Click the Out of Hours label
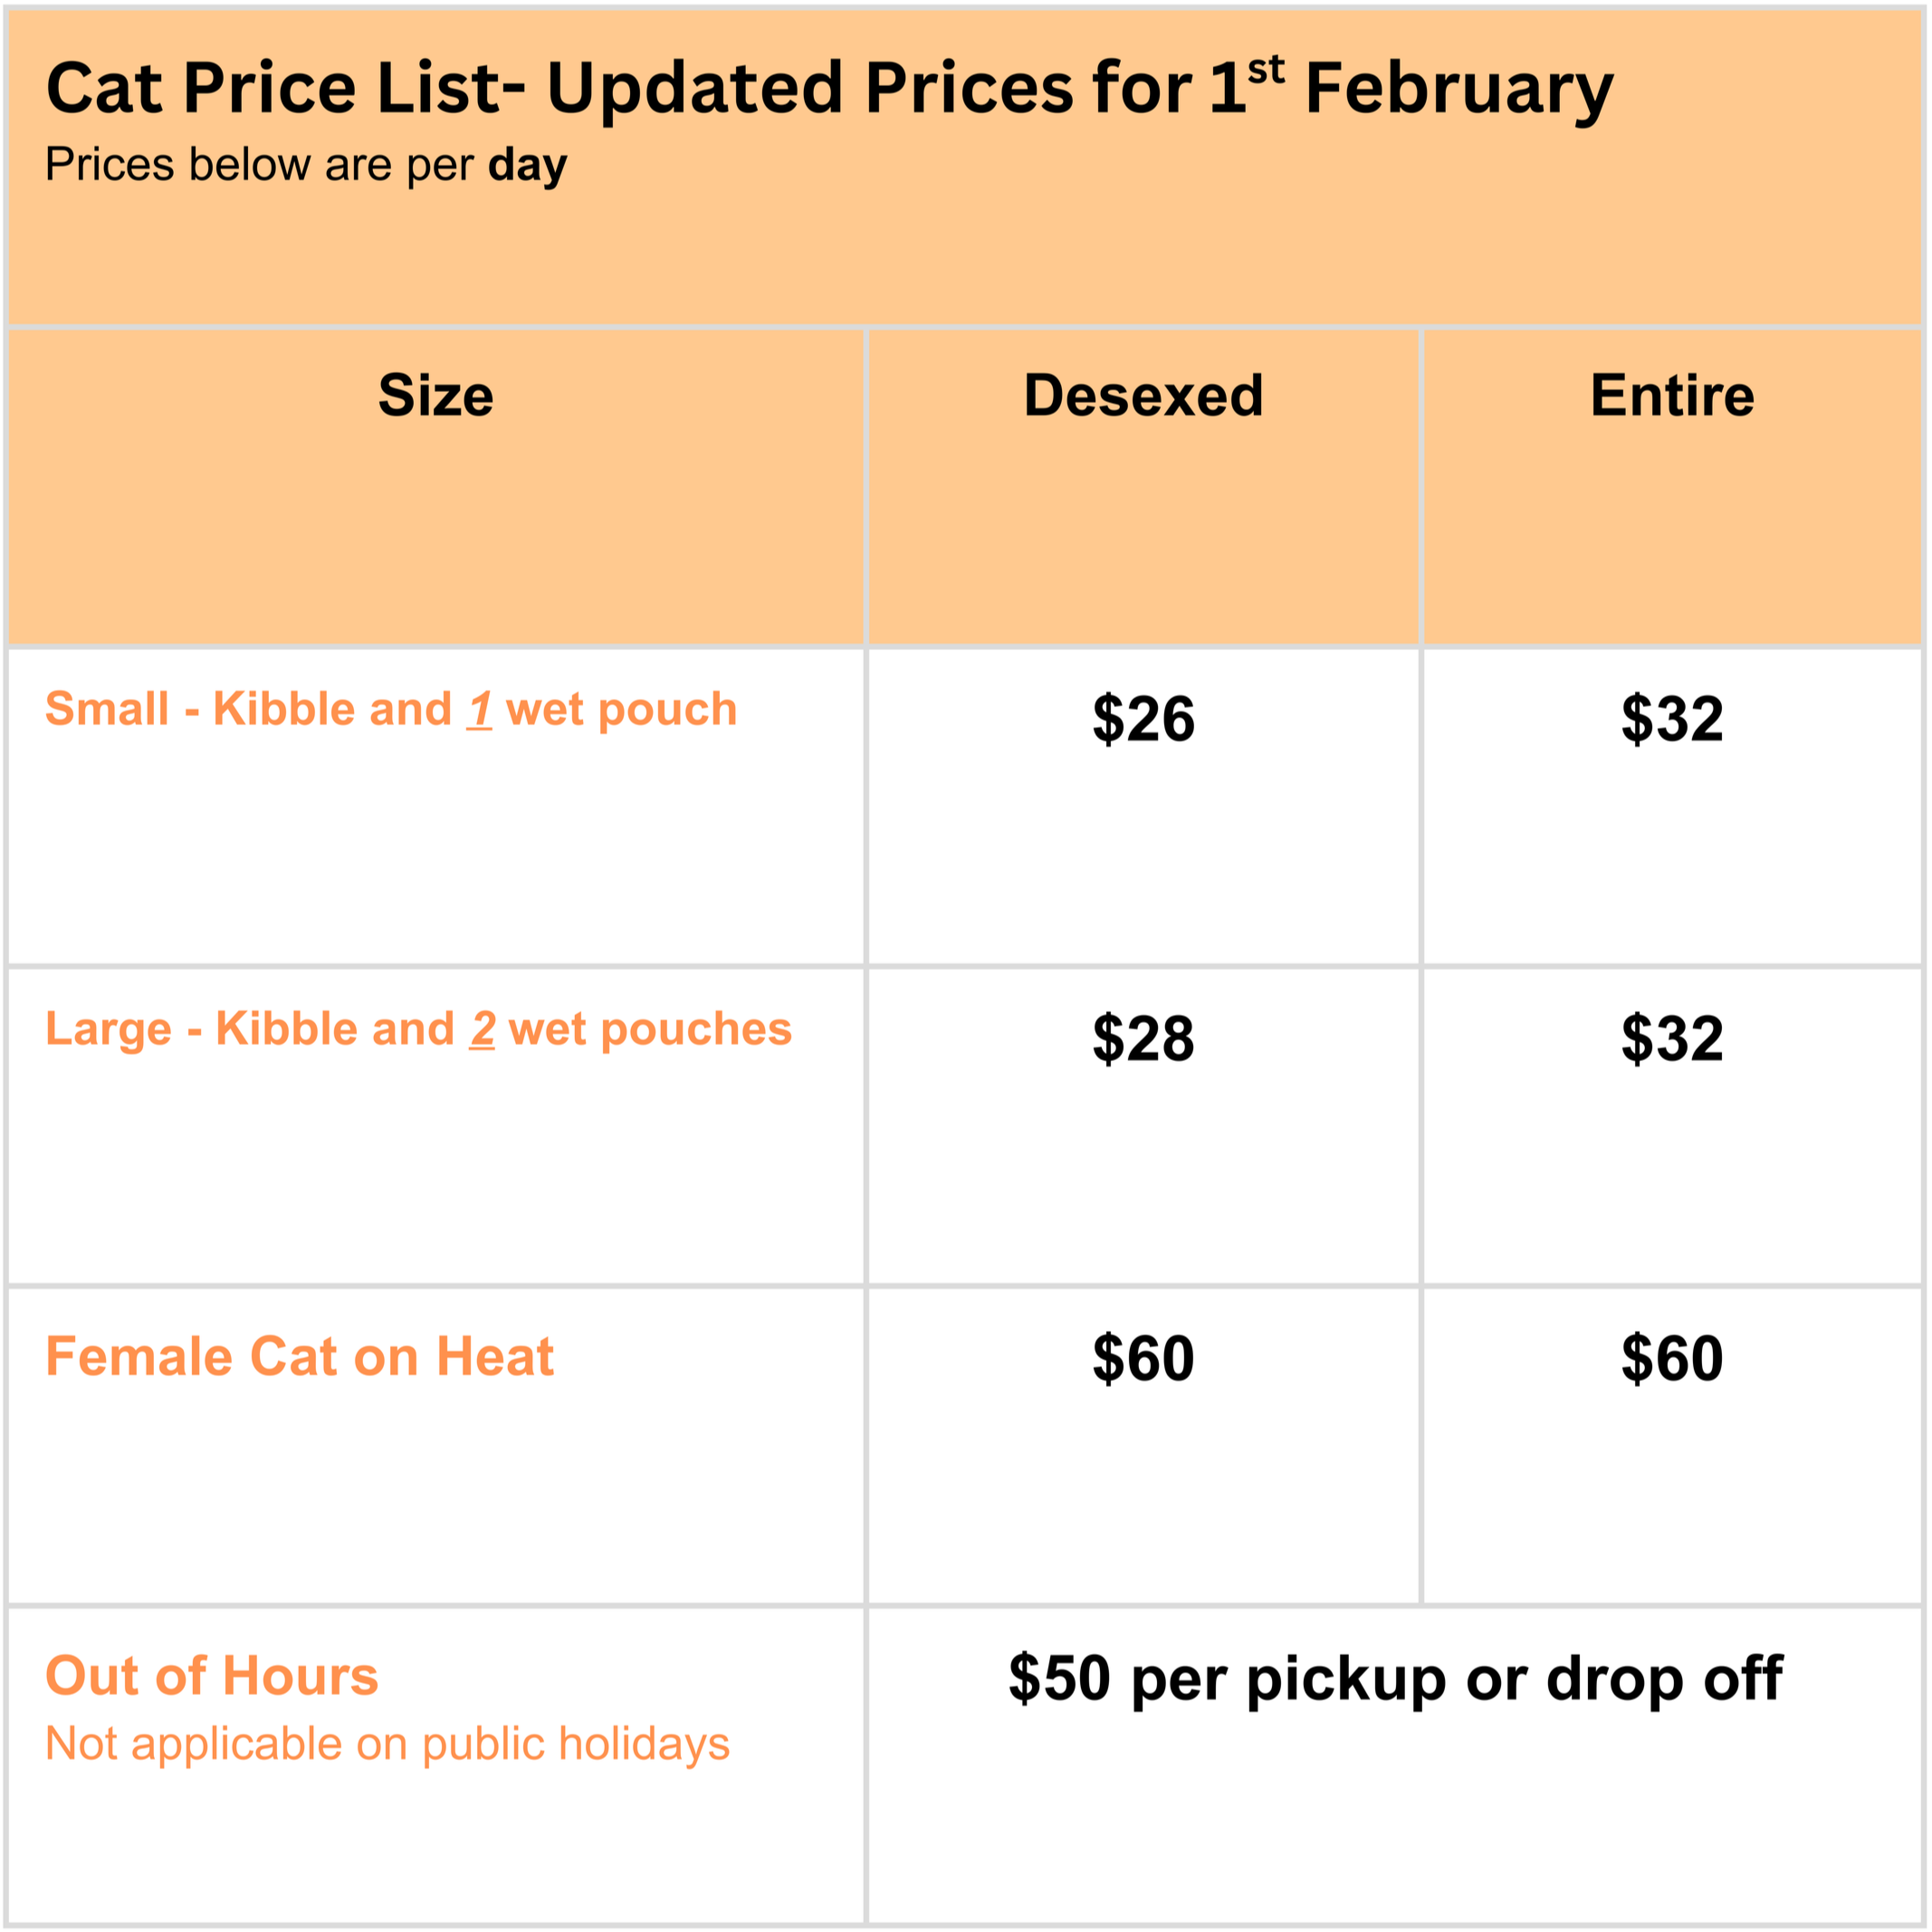The image size is (1932, 1932). (211, 1676)
